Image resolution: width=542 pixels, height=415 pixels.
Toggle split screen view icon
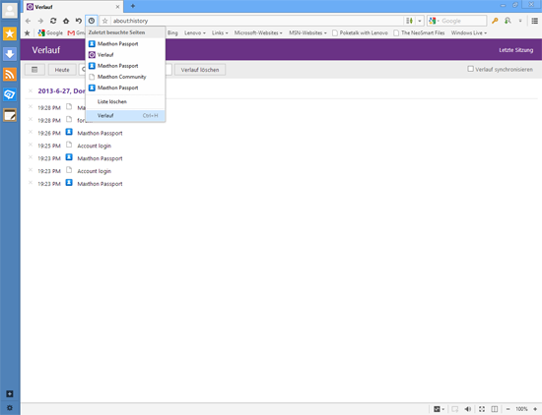[x=495, y=409]
